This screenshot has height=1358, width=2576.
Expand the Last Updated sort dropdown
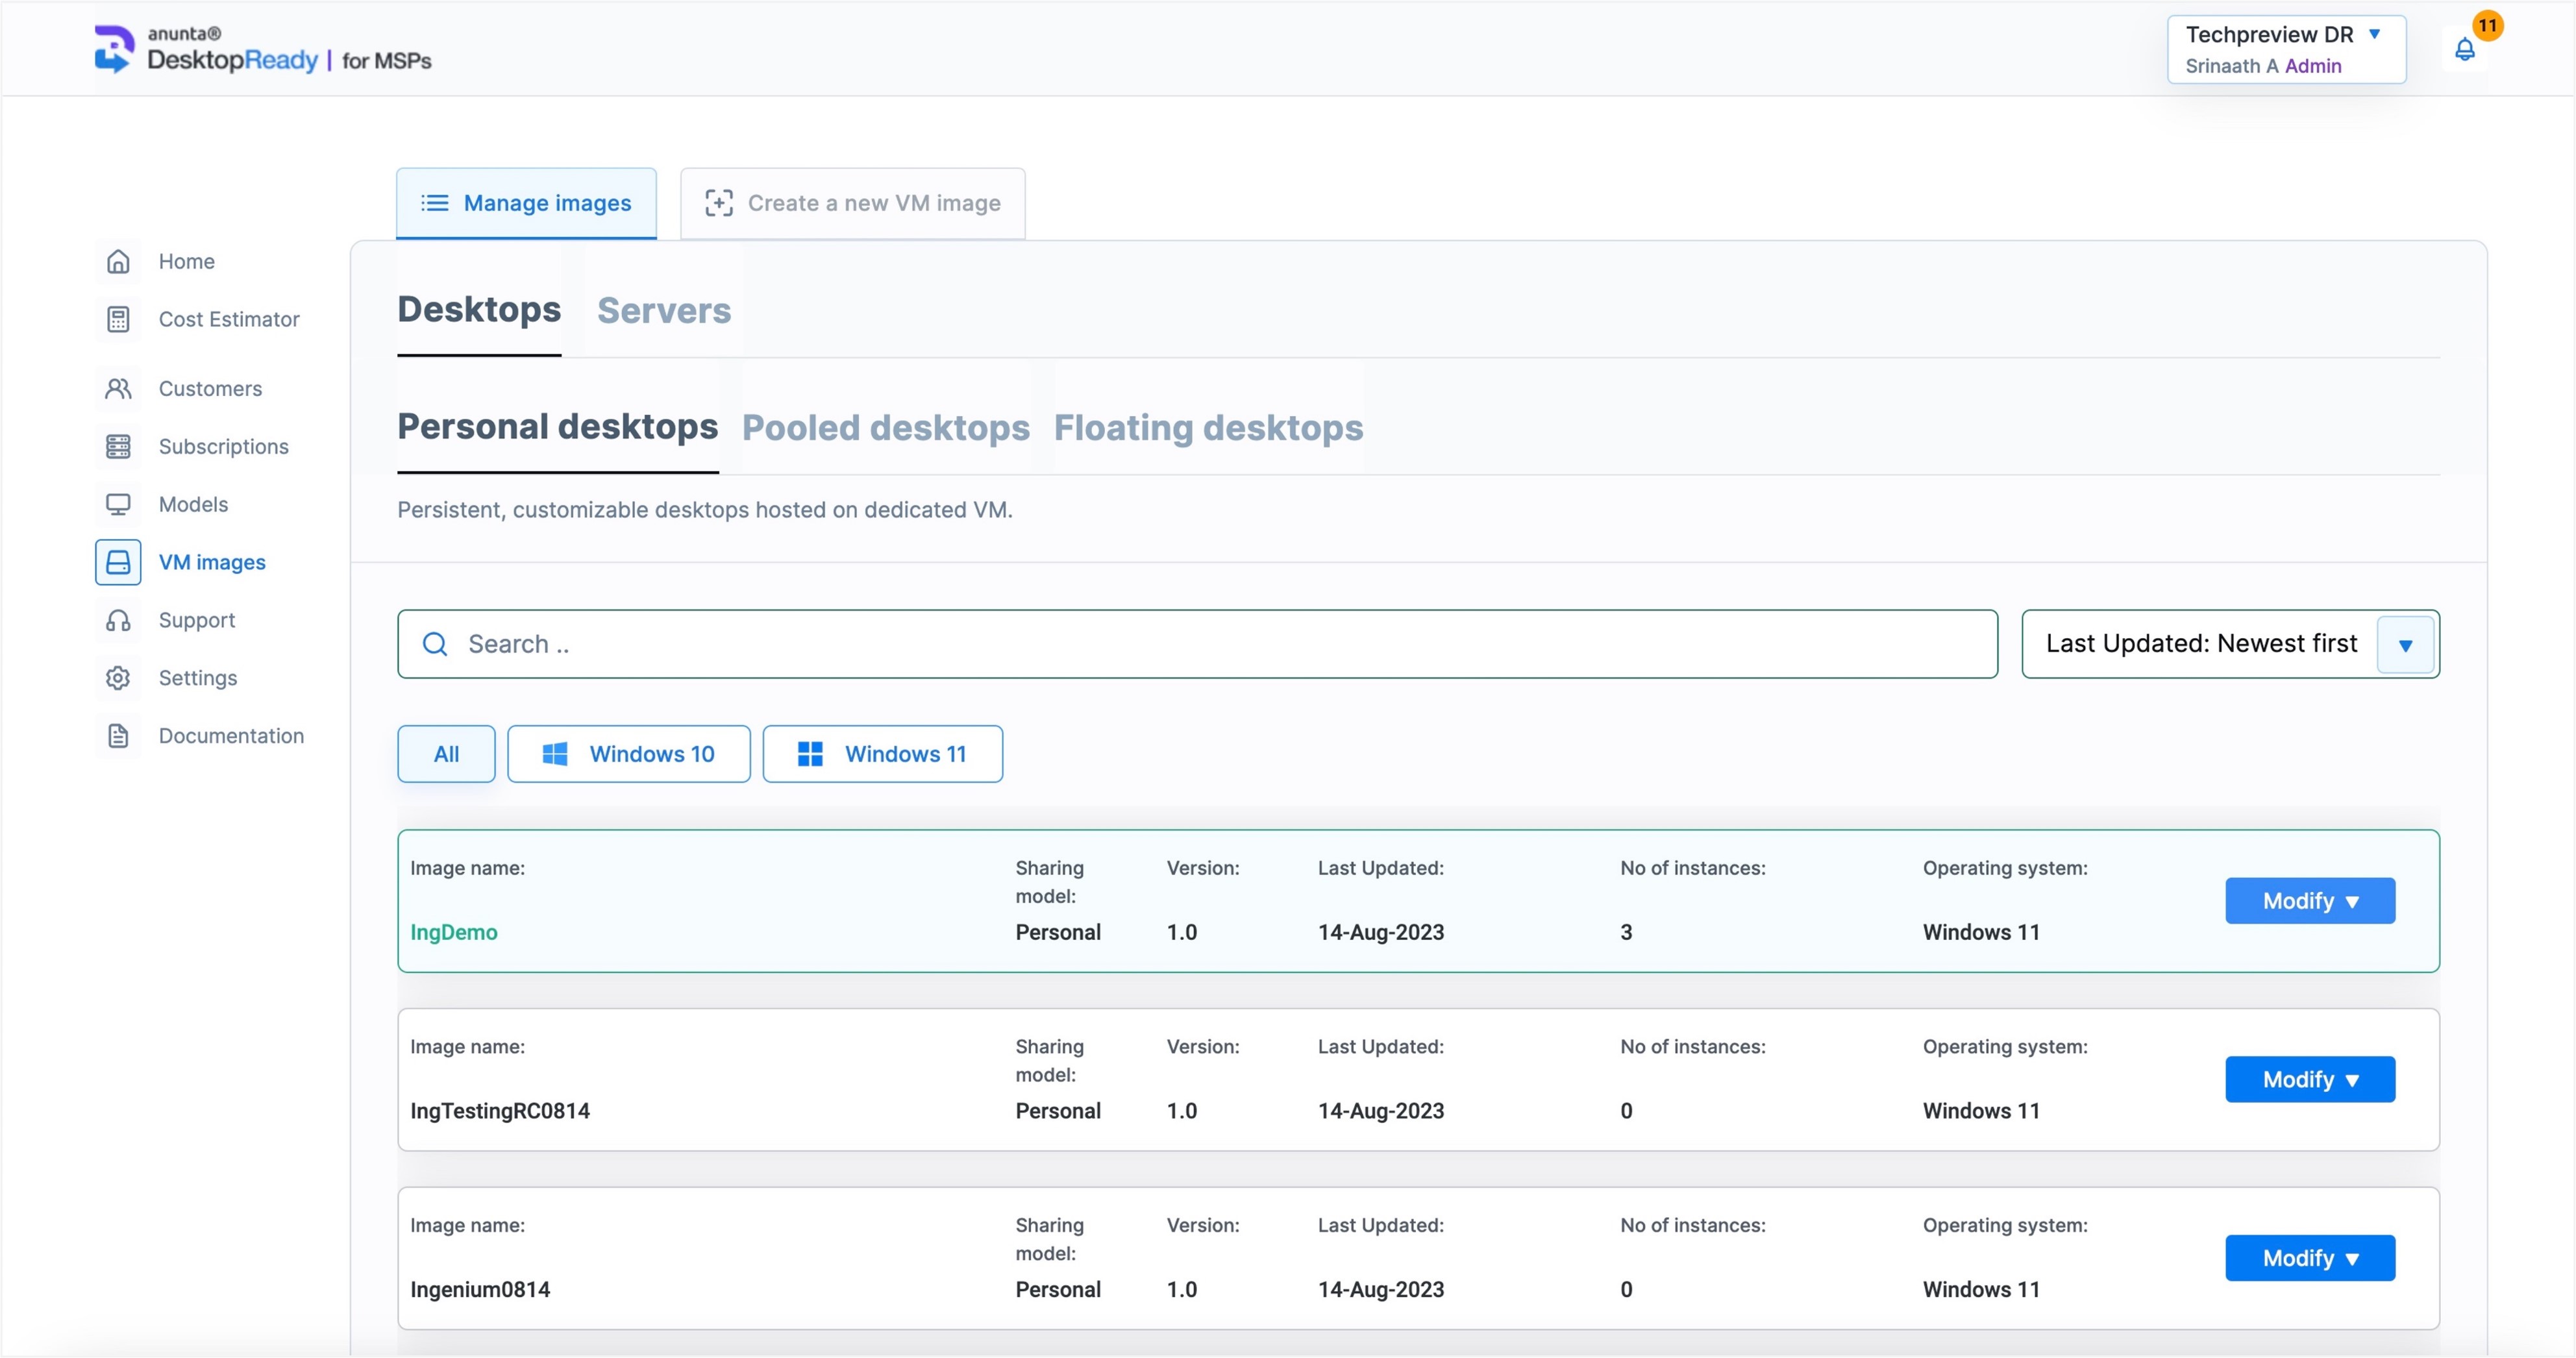(x=2405, y=645)
